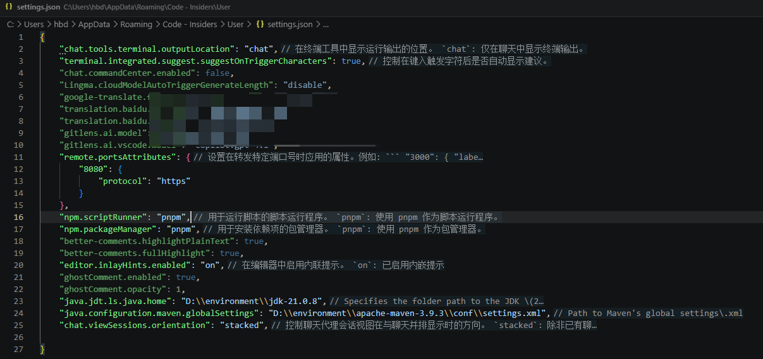Click the opening brace on line 1
Screen dimensions: 763x359
point(42,37)
